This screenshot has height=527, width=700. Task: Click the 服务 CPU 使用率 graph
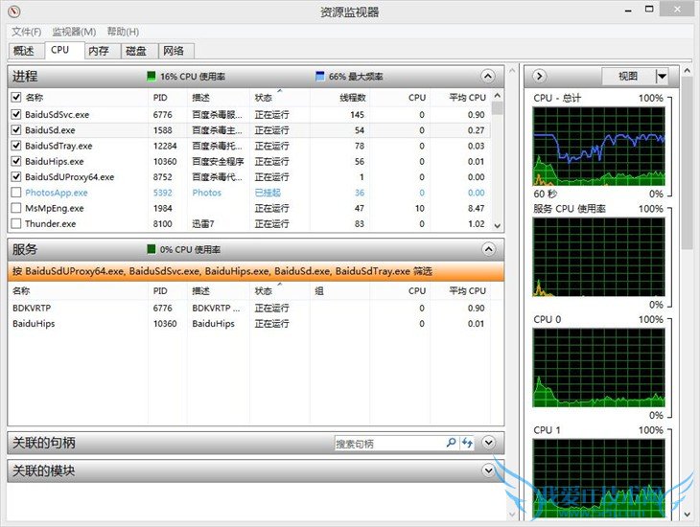coord(598,257)
